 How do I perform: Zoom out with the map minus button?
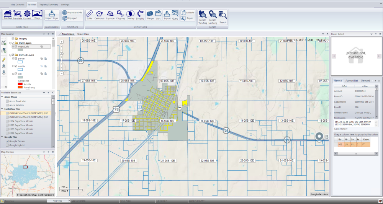click(62, 73)
